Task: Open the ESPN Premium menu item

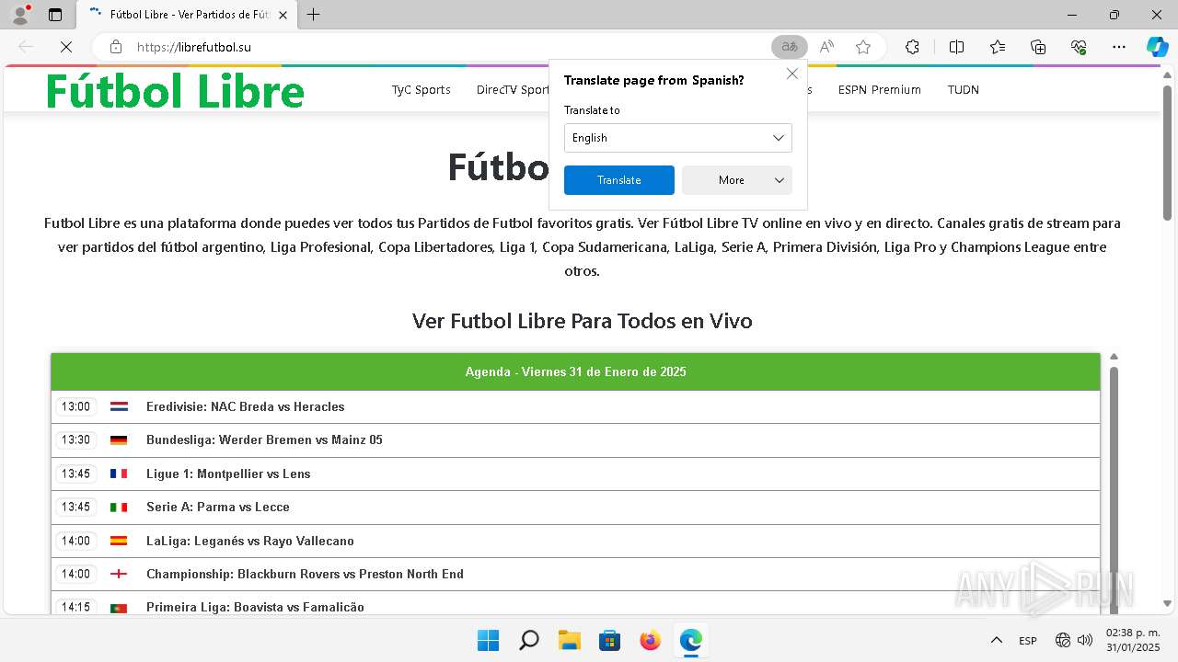Action: tap(880, 90)
